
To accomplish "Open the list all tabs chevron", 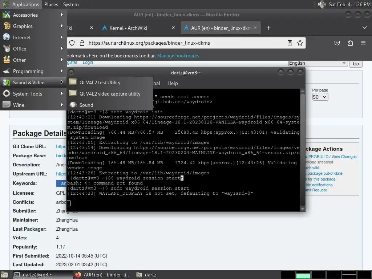I will pyautogui.click(x=365, y=28).
